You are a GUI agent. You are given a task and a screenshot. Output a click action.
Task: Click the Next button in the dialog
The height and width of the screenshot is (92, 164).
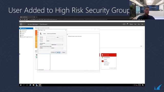pyautogui.click(x=58, y=52)
